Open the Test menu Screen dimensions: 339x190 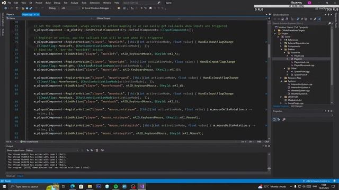tap(66, 3)
